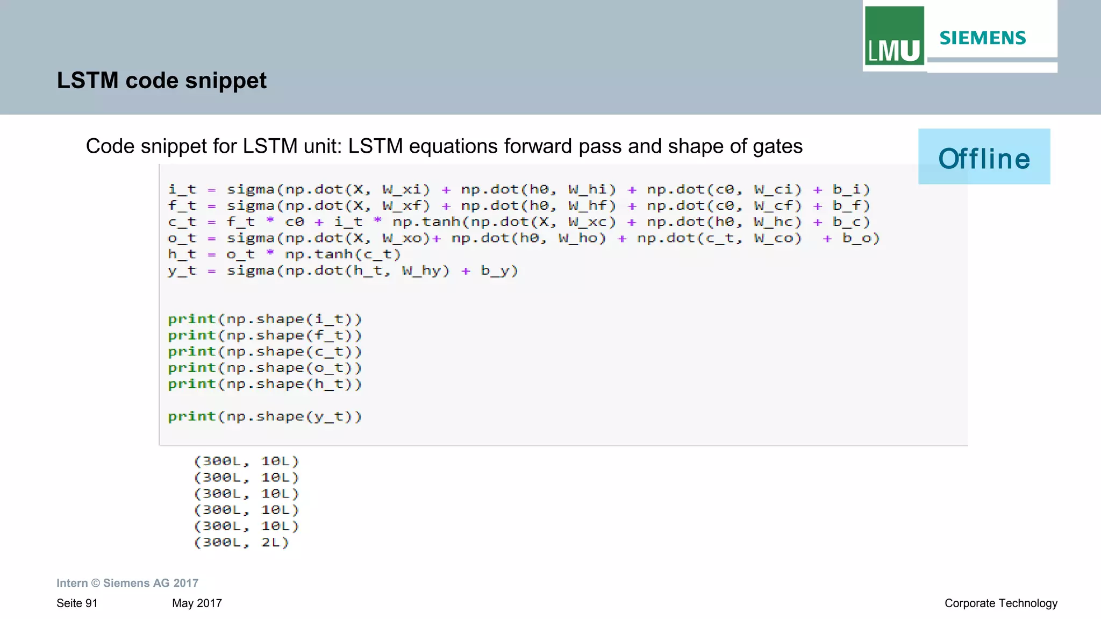Click the code line starting with o_t

(x=524, y=238)
